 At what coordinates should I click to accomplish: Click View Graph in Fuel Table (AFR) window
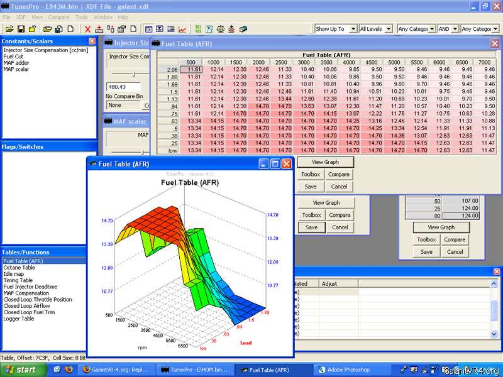[326, 162]
